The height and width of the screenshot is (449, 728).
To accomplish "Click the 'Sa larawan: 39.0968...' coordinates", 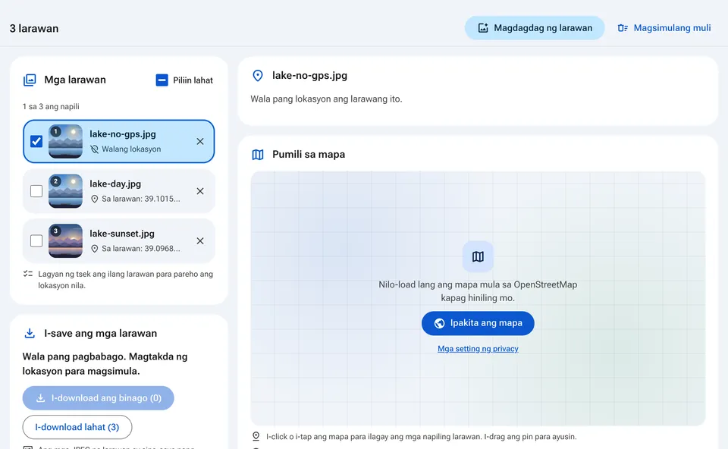I will (x=141, y=249).
